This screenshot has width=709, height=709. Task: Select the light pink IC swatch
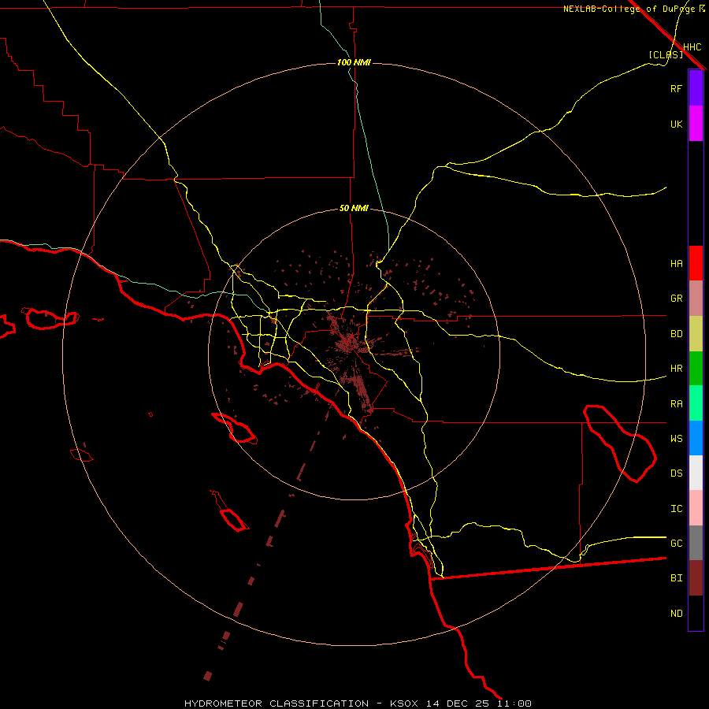[696, 508]
